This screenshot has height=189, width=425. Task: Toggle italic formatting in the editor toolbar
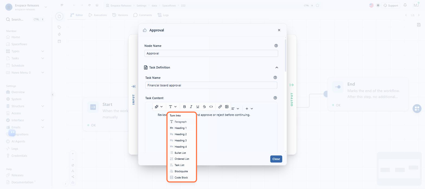coord(191,107)
